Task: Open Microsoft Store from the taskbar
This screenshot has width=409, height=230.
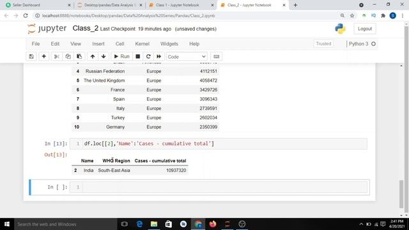Action: (169, 224)
